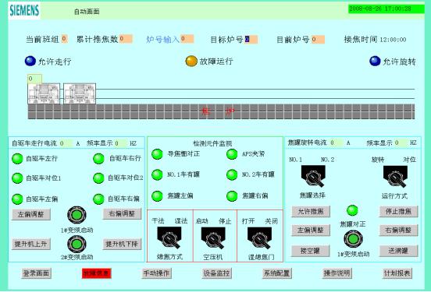Click the 送满罐 button
431x292 pixels.
pyautogui.click(x=398, y=251)
